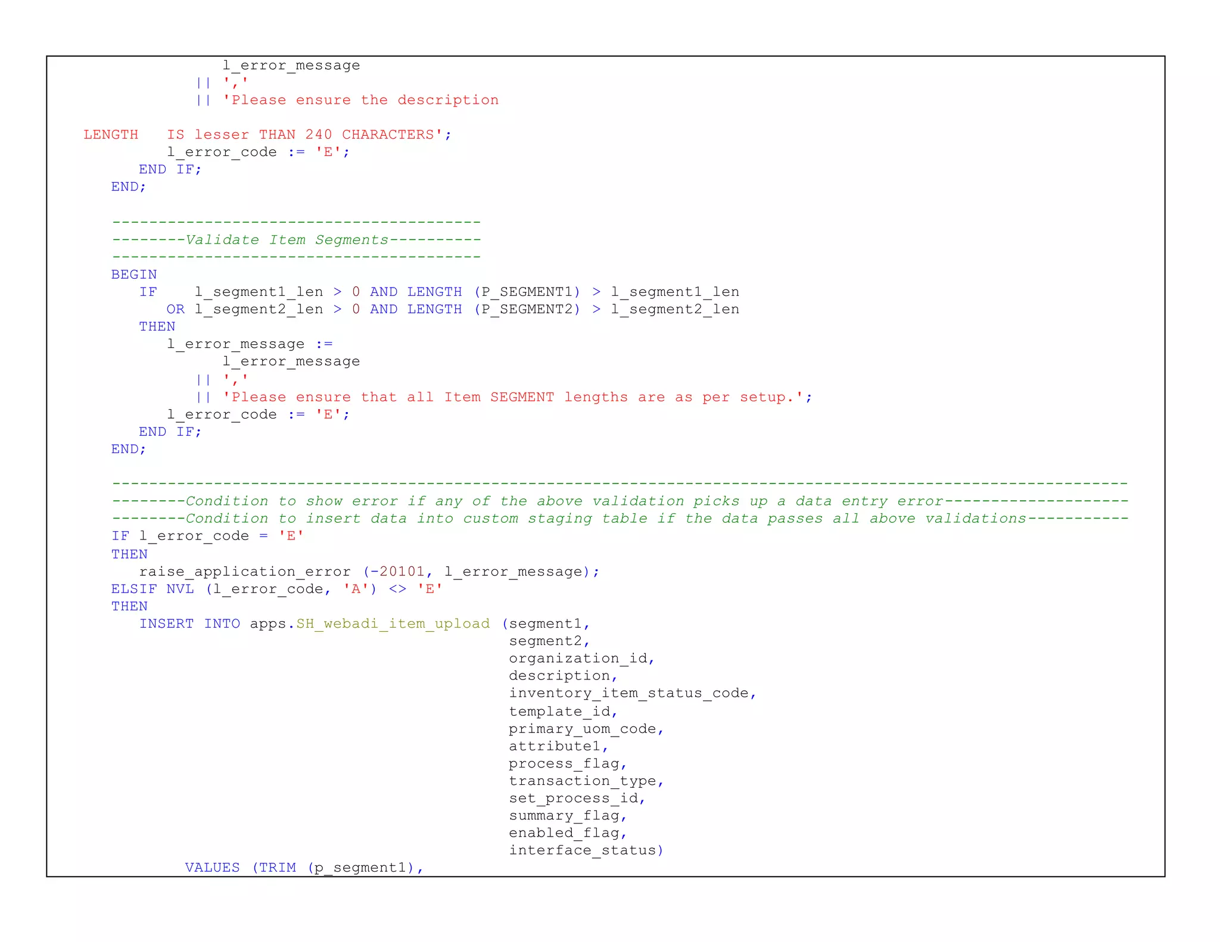Click the primary_uom_code column
1220x942 pixels.
point(583,729)
